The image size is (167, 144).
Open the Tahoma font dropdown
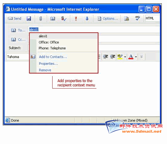[18, 57]
